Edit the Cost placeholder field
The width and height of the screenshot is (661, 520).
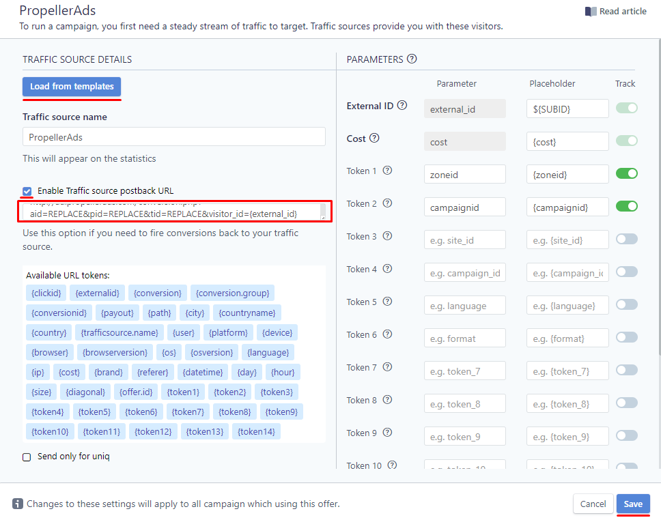(567, 141)
